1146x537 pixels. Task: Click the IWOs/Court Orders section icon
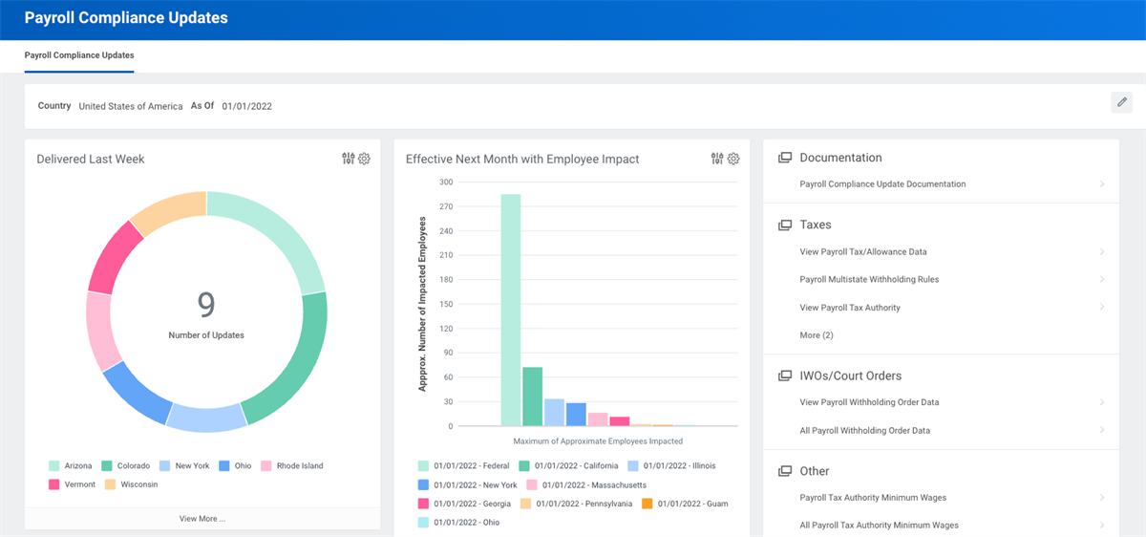(785, 376)
